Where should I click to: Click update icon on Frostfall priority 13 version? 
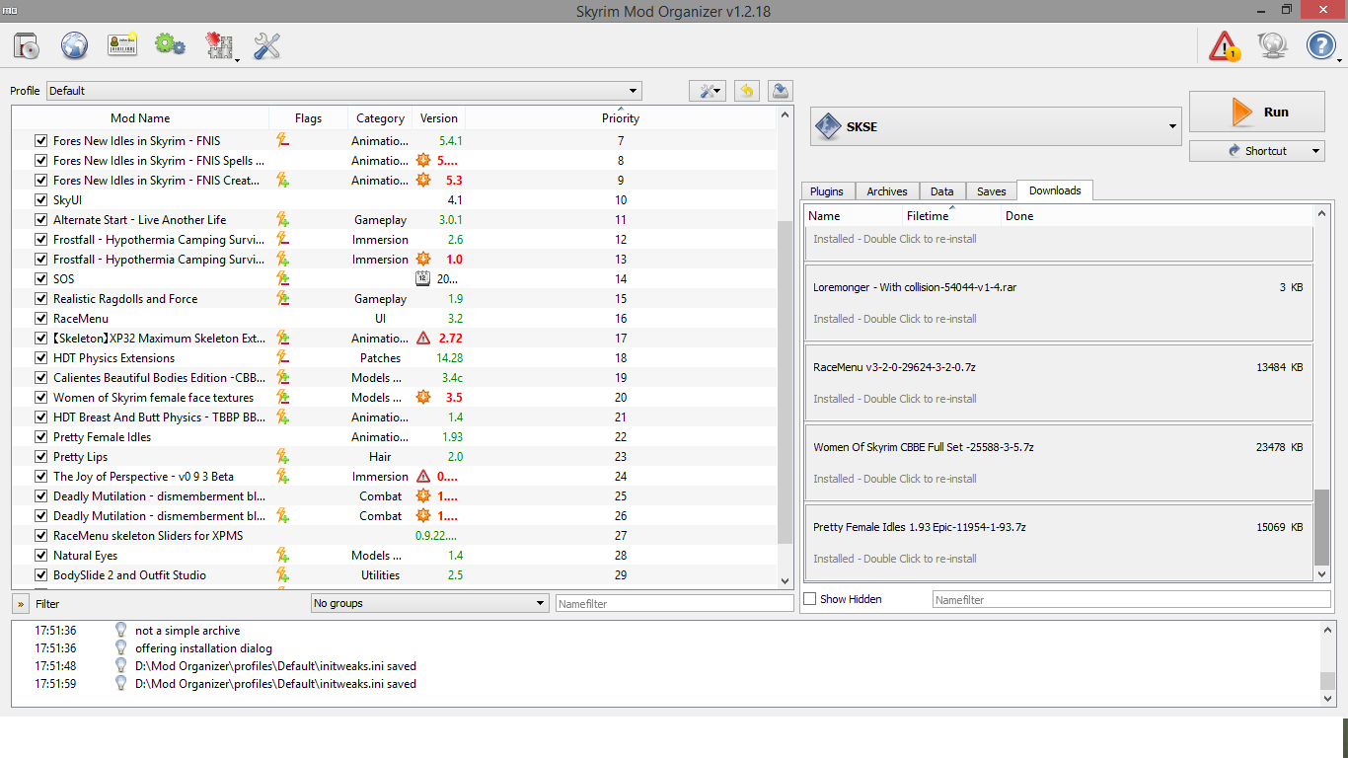(423, 260)
